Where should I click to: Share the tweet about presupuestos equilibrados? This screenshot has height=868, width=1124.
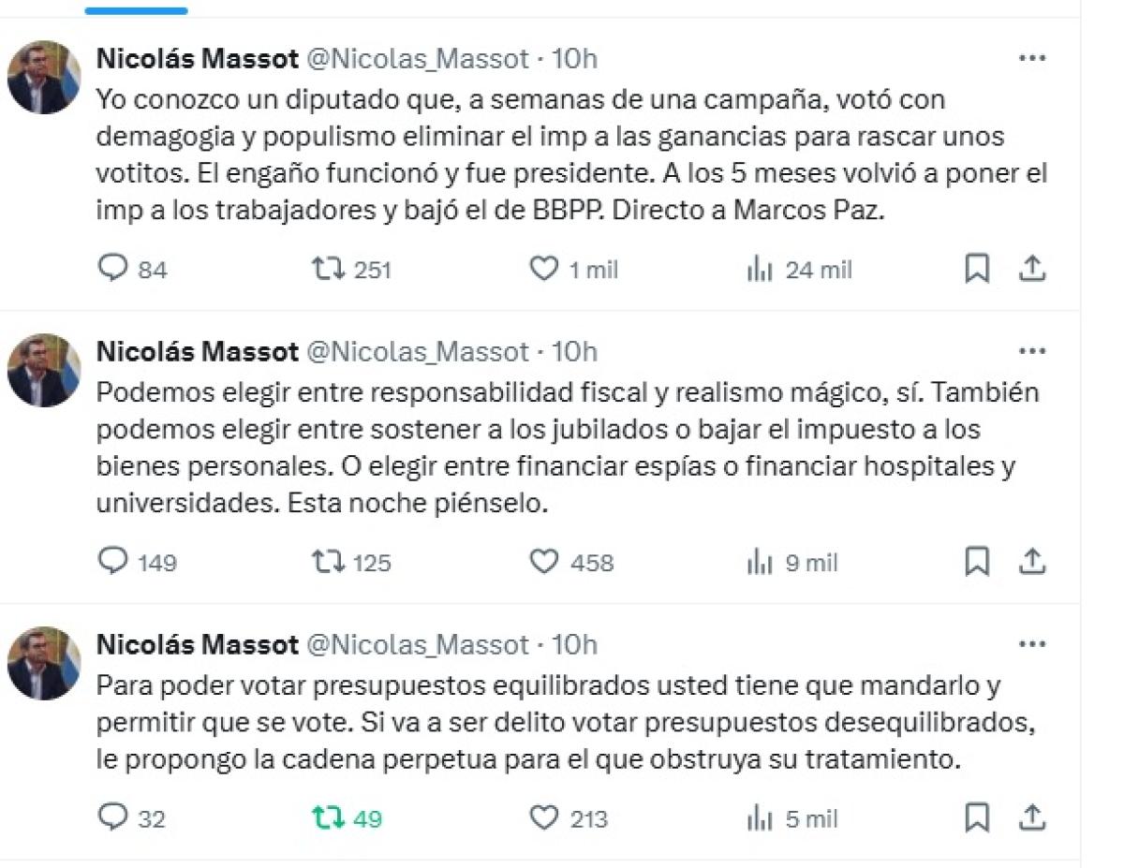1030,818
